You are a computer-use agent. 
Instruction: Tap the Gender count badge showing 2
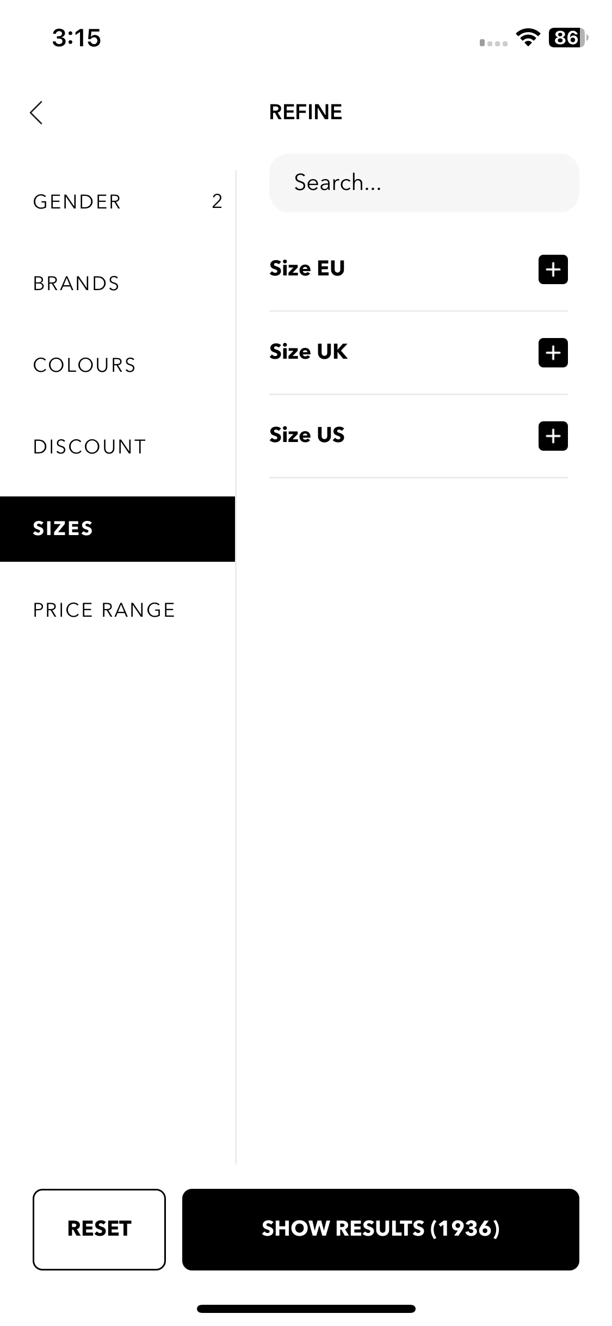click(217, 201)
